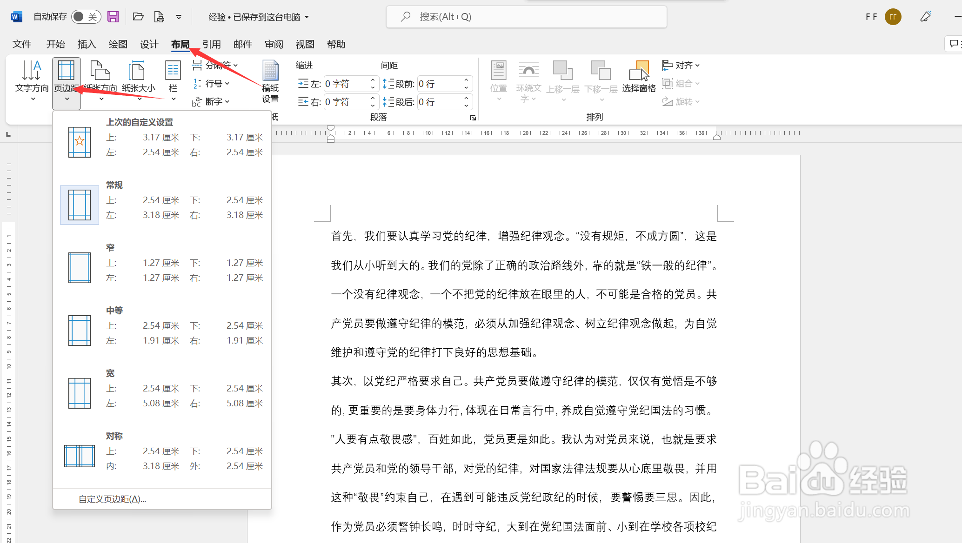The height and width of the screenshot is (543, 962).
Task: Click the ruler tab selector corner icon
Action: 8,135
